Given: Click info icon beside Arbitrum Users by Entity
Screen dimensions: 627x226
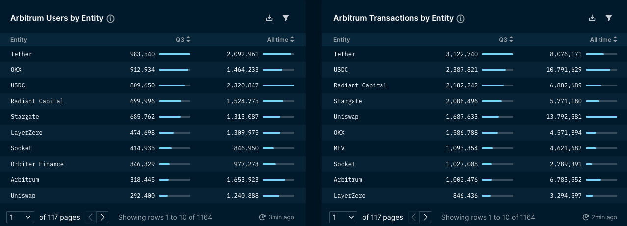Looking at the screenshot, I should coord(110,19).
